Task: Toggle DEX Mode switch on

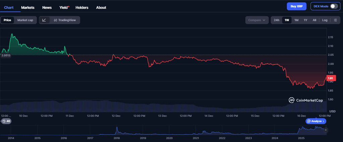Action: pos(334,6)
